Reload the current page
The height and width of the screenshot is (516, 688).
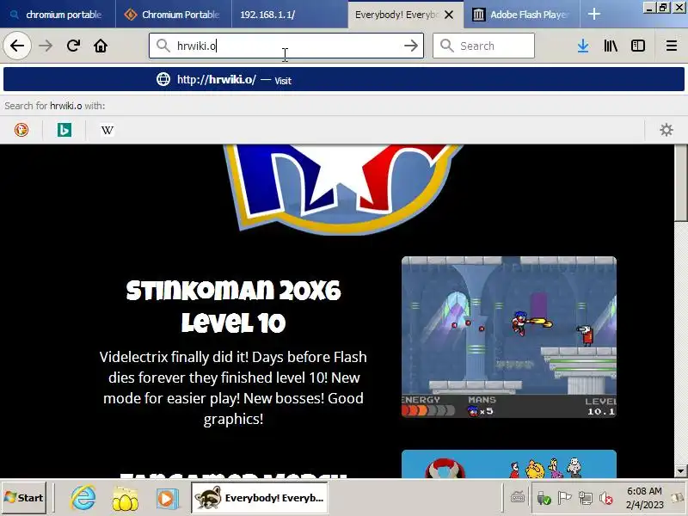click(73, 46)
